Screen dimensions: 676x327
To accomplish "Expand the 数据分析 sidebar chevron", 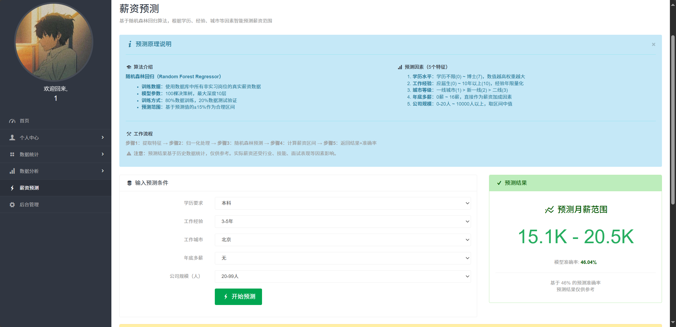I will 103,171.
